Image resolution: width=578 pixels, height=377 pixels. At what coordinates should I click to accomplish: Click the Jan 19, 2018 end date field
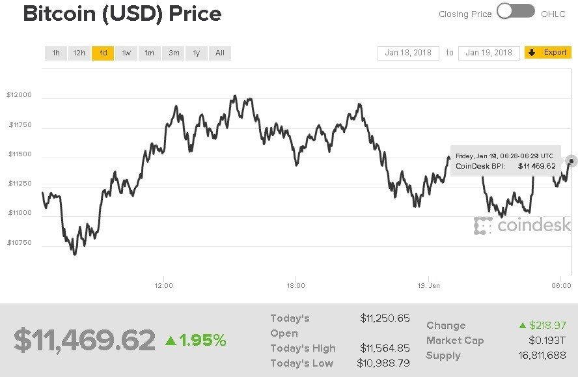click(x=489, y=53)
